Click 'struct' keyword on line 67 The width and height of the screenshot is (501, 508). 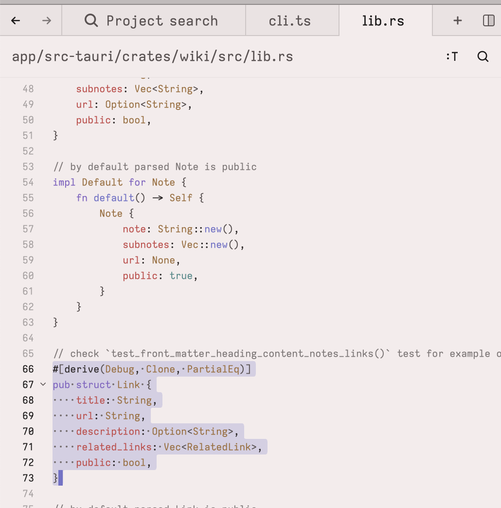coord(93,384)
